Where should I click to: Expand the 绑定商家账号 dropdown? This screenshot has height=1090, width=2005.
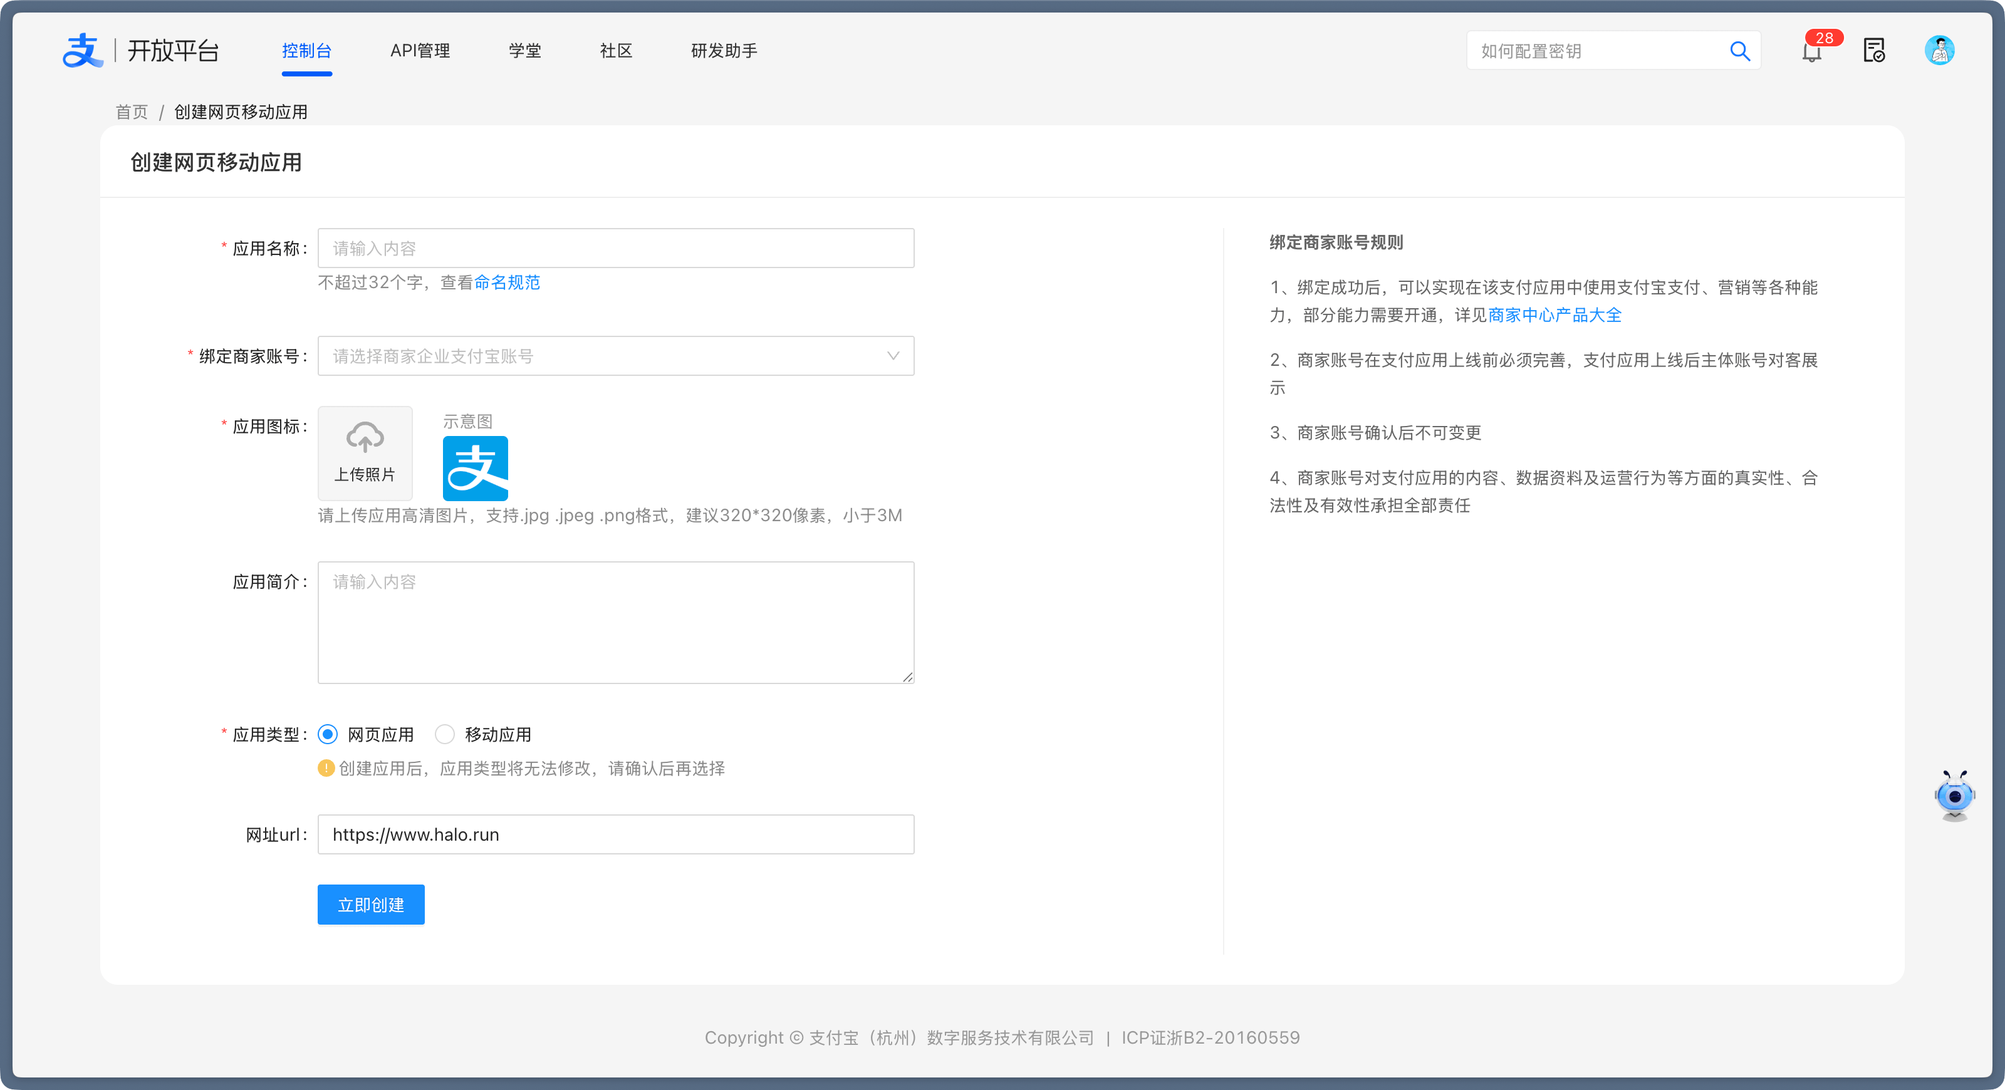tap(607, 356)
